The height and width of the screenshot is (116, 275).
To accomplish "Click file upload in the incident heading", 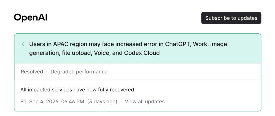I will click(77, 53).
